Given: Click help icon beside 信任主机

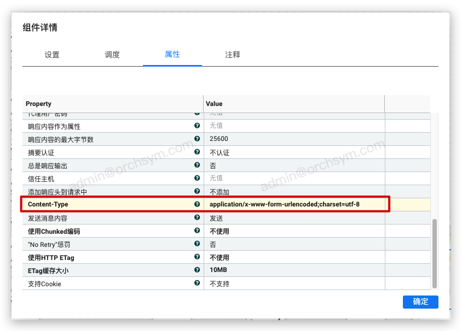Looking at the screenshot, I should tap(197, 178).
